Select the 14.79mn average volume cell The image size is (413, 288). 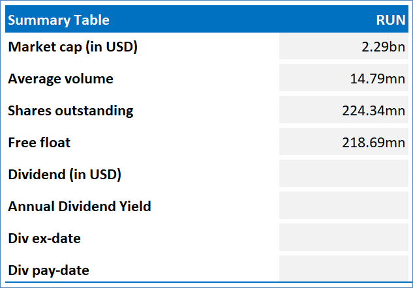tap(378, 79)
